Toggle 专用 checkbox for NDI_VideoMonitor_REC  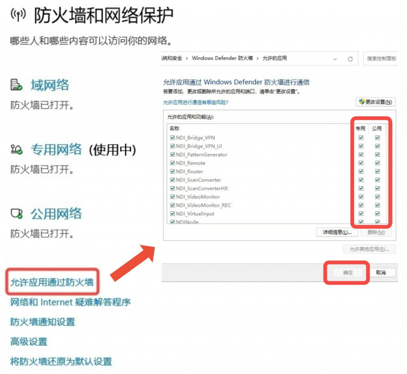tap(361, 205)
